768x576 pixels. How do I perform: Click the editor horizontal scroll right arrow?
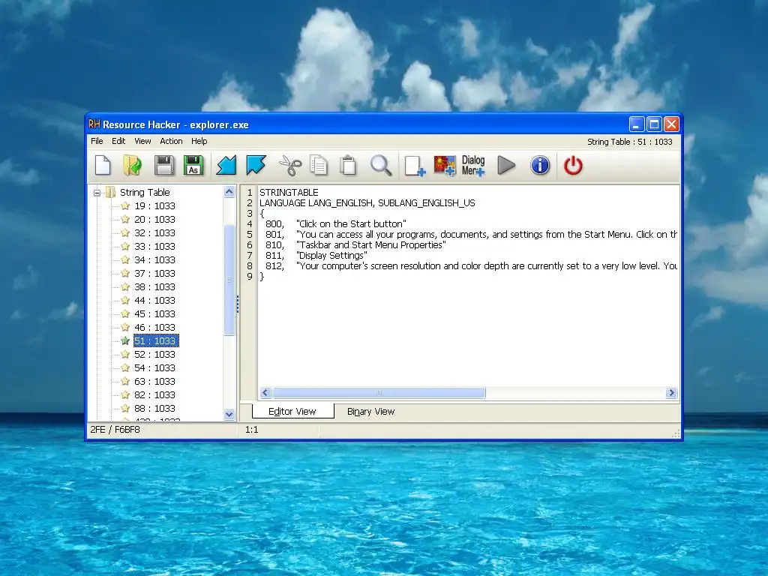[x=671, y=392]
